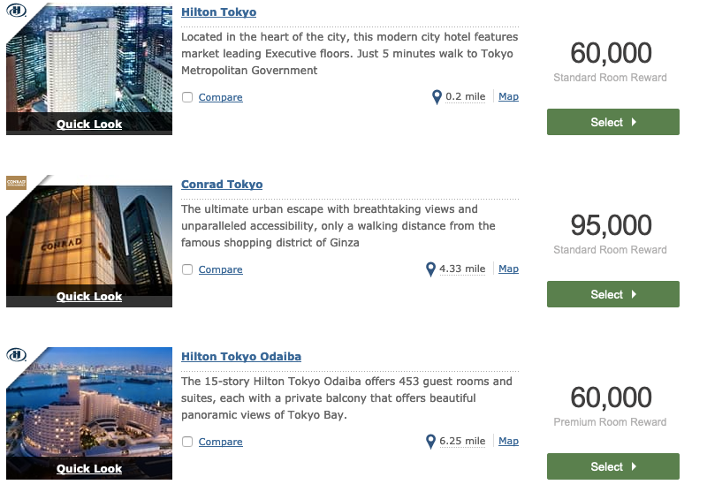Open the Map link for Conrad Tokyo
707x492 pixels.
coord(508,269)
